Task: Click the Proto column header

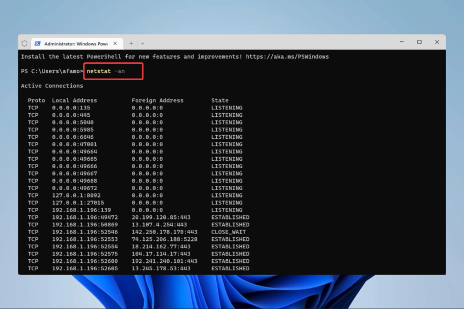Action: coord(36,100)
